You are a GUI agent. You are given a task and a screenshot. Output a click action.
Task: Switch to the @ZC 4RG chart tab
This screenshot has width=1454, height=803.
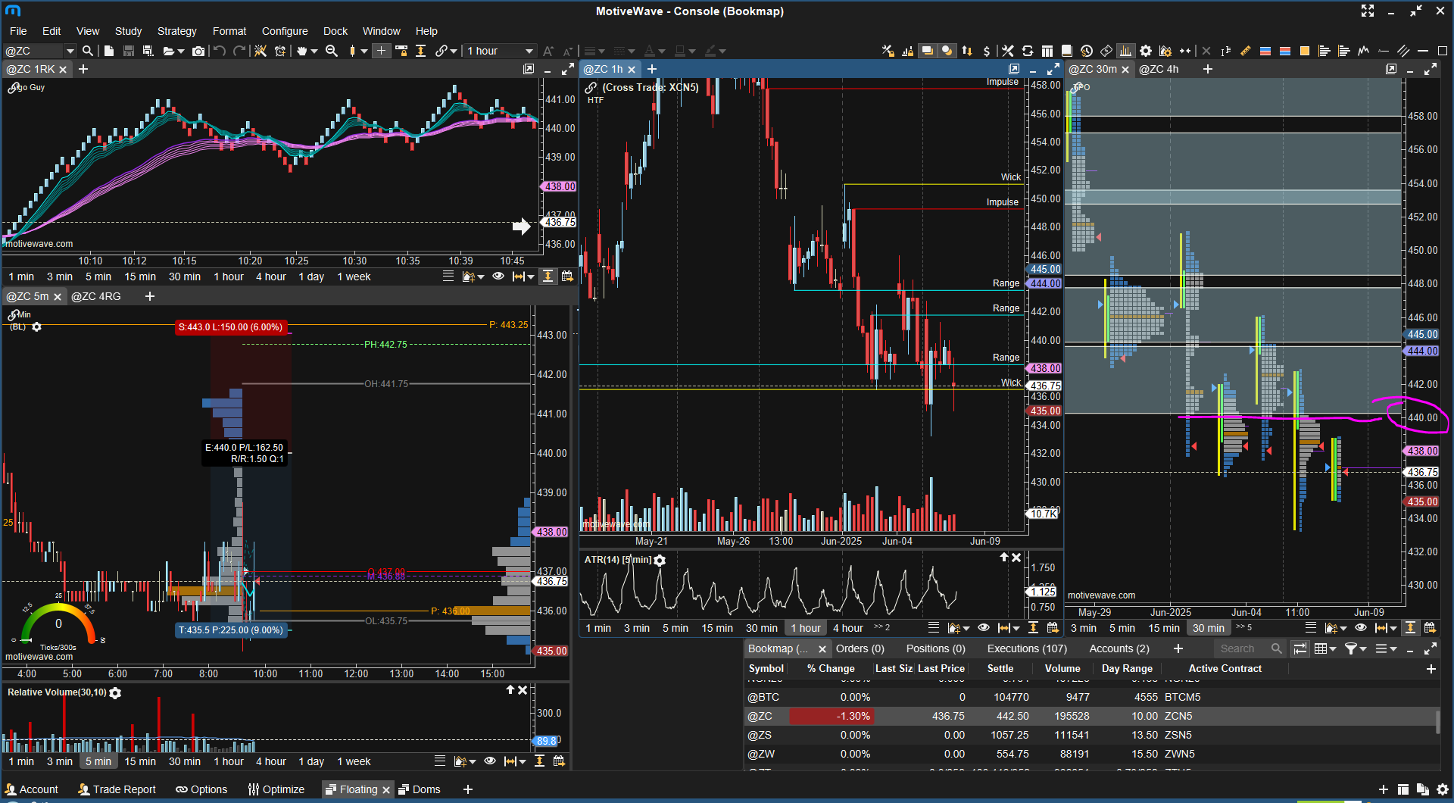pos(96,296)
